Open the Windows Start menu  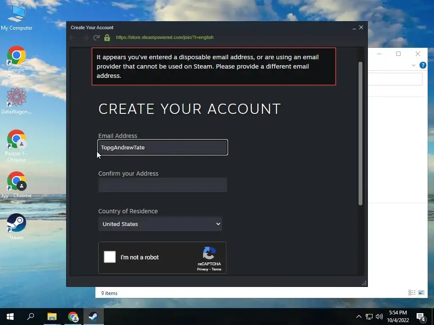tap(10, 317)
